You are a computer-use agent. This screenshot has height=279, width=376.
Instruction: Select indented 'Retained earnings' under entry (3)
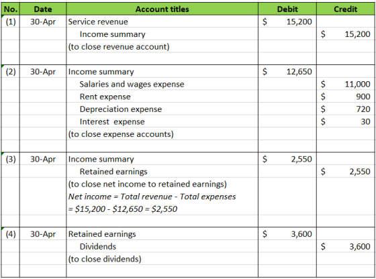tap(162, 172)
